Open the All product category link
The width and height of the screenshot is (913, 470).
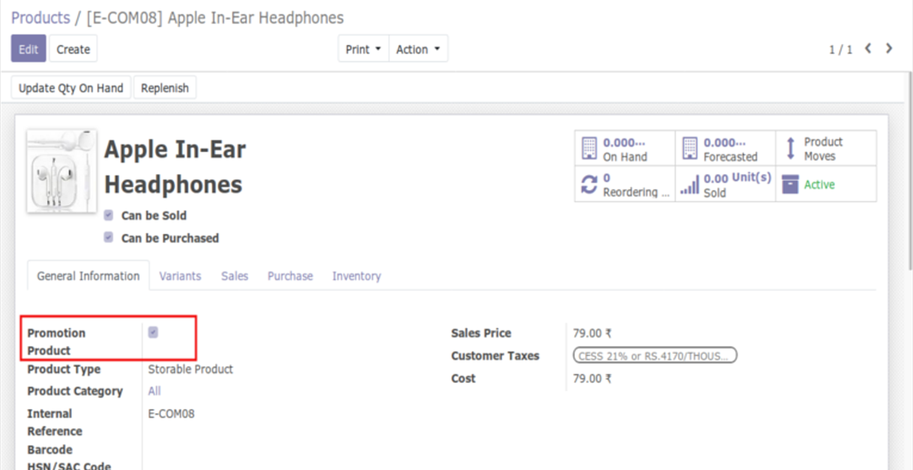tap(155, 391)
